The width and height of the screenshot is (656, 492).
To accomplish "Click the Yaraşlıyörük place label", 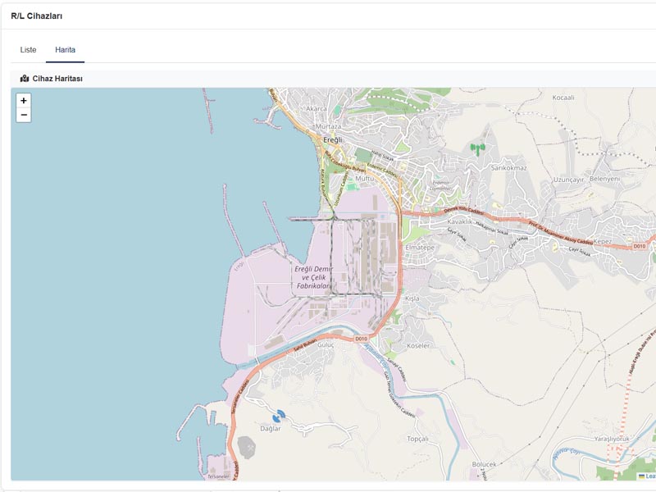I will 612,439.
